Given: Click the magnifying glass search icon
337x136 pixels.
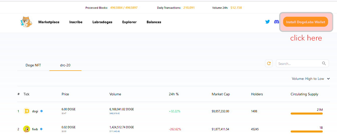Looking at the screenshot, I should tap(324, 63).
